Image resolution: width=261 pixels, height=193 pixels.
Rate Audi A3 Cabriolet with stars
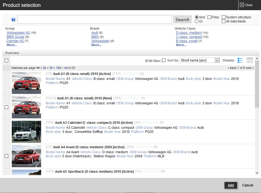pos(150,122)
